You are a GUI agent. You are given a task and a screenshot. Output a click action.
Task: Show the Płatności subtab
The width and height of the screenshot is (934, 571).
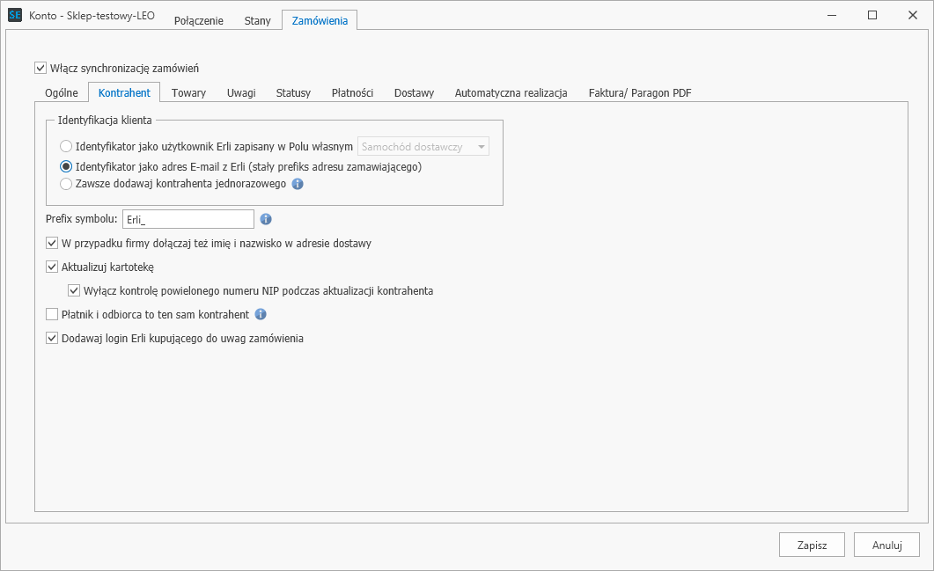[x=353, y=93]
